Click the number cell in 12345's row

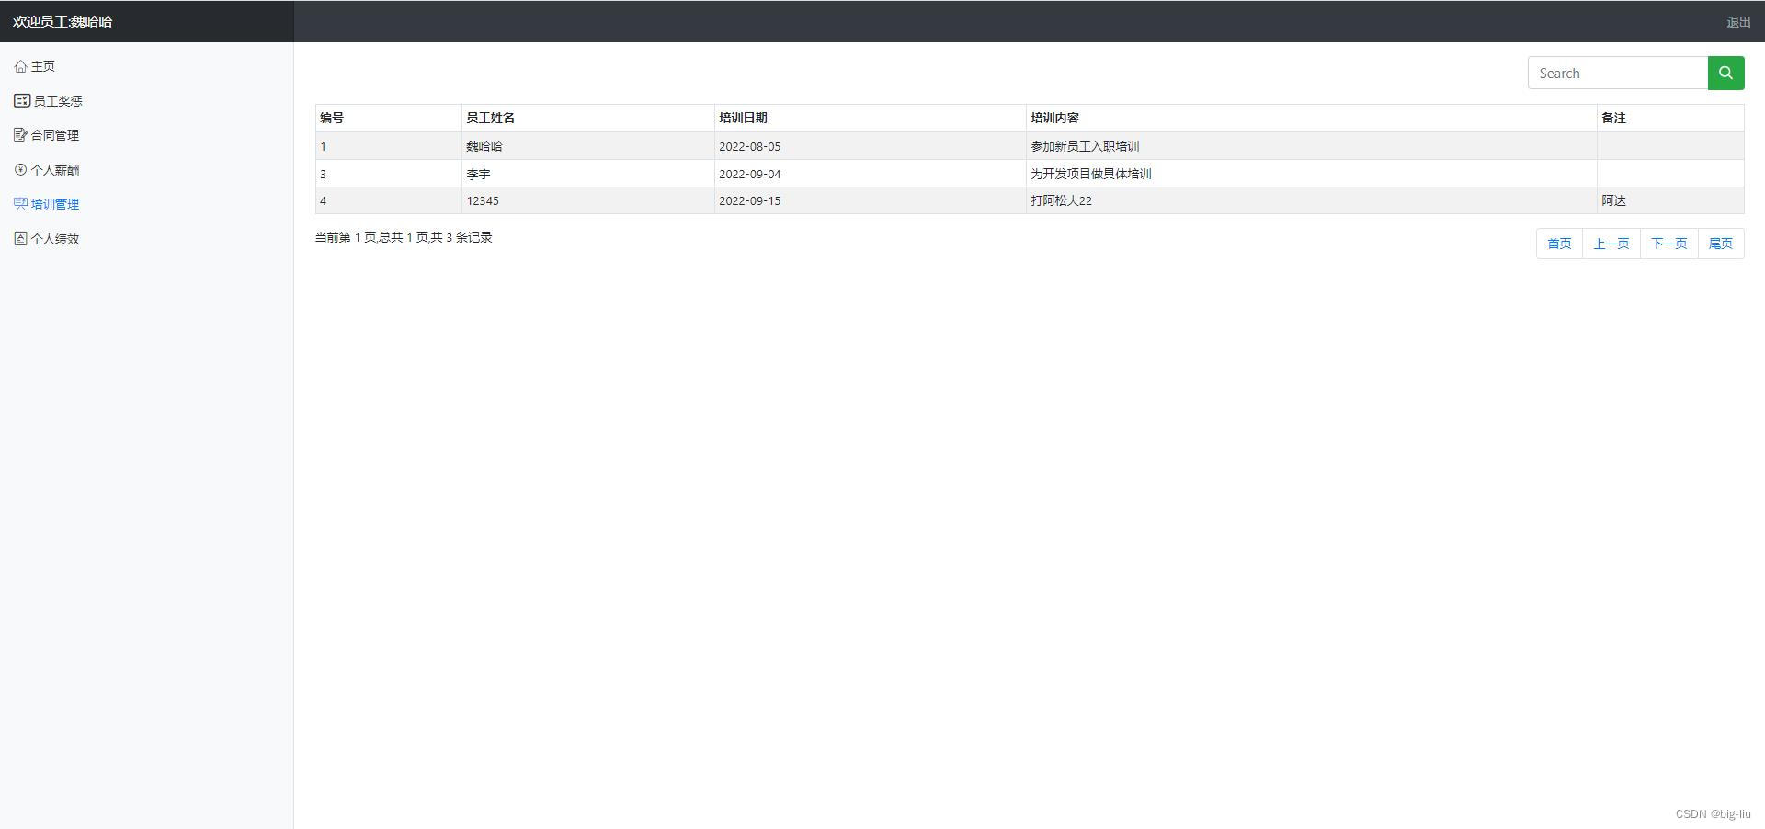388,200
